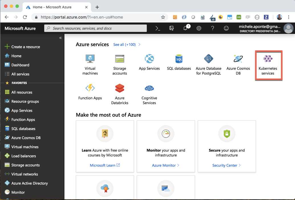295x200 pixels.
Task: Select SQL databases in the sidebar
Action: click(x=23, y=129)
